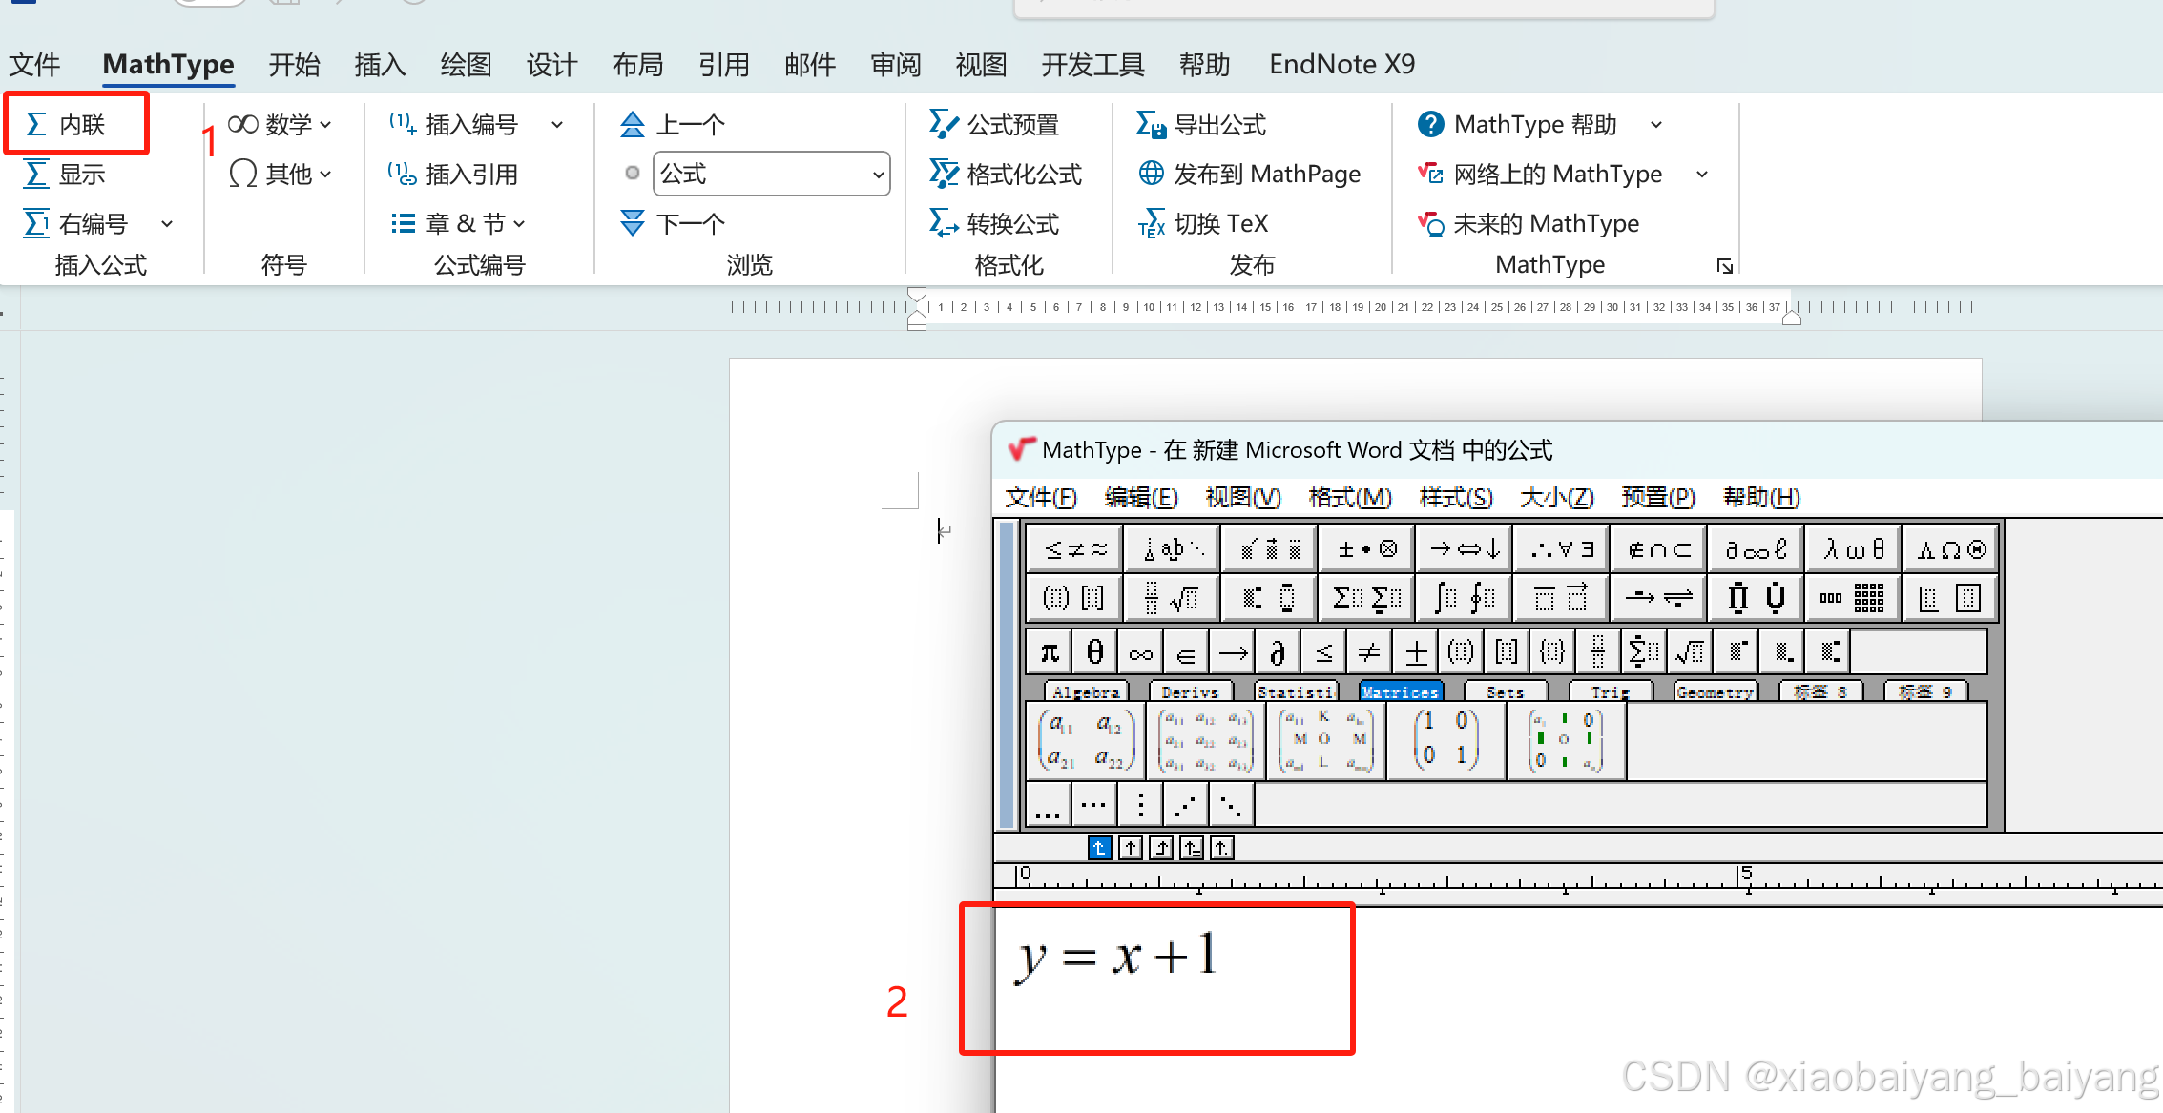Insert the pi symbol from MathType toolbar
Viewport: 2163px width, 1113px height.
pos(1050,653)
